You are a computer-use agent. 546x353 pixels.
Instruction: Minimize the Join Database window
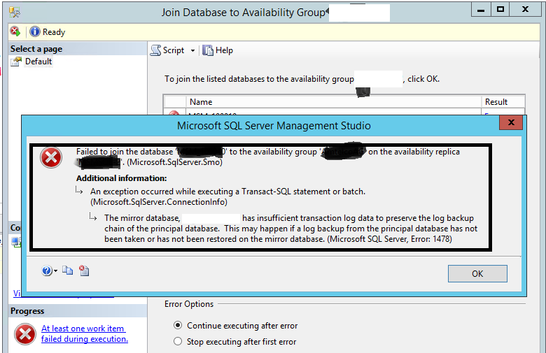[x=481, y=10]
